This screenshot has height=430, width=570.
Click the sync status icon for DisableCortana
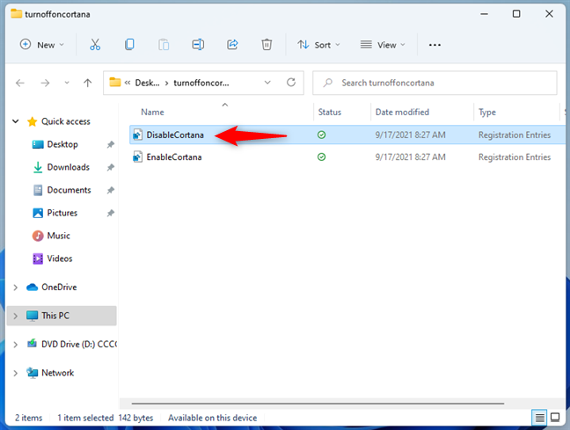coord(321,135)
